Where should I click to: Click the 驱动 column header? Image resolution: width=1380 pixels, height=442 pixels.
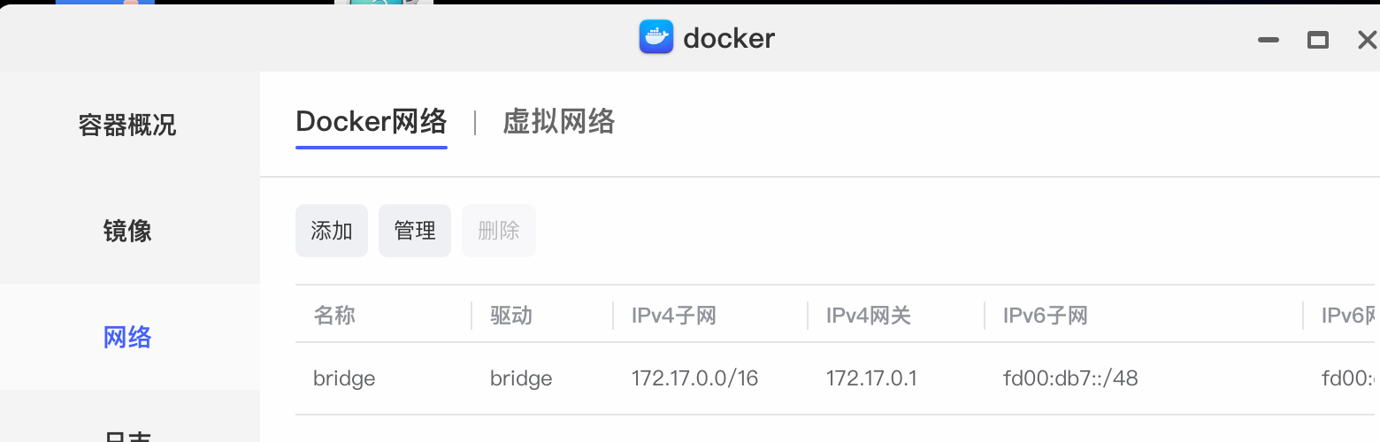pos(511,316)
